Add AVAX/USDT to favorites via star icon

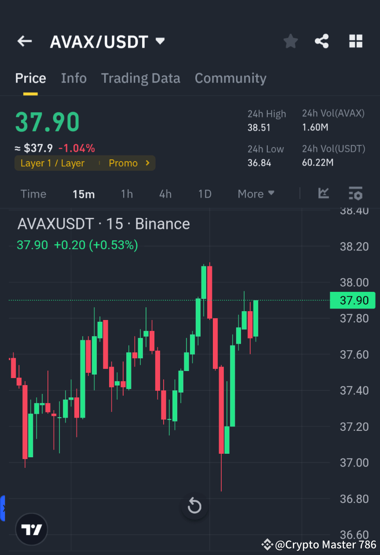(290, 41)
